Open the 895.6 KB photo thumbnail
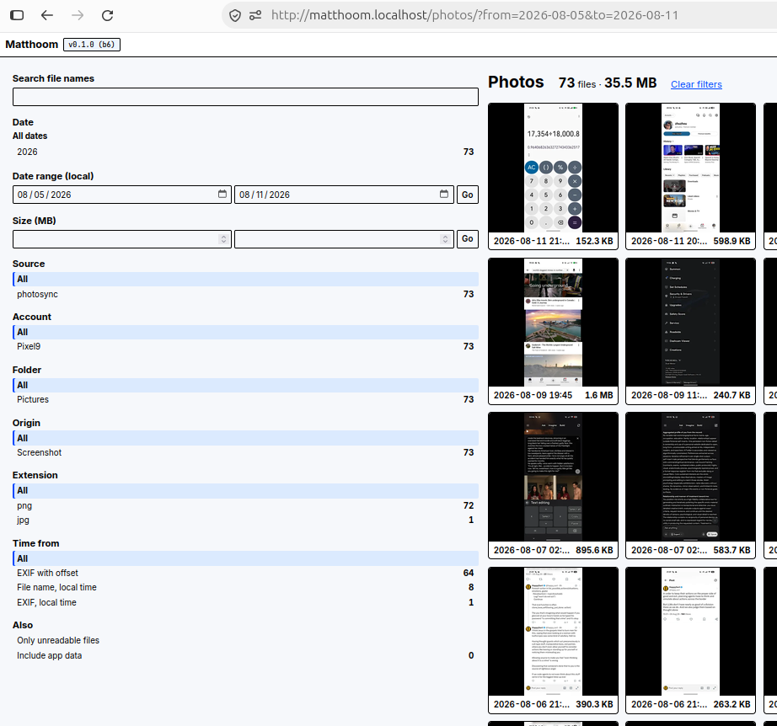Image resolution: width=777 pixels, height=726 pixels. point(553,484)
